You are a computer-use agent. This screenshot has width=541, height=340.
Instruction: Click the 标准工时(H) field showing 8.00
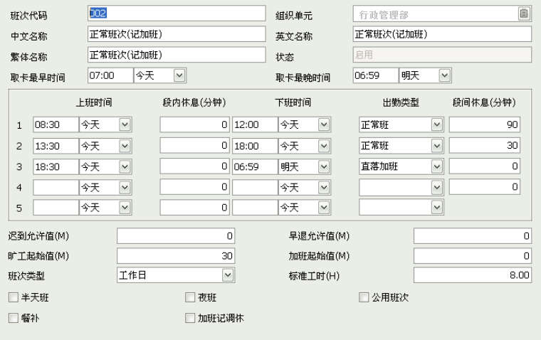click(473, 275)
